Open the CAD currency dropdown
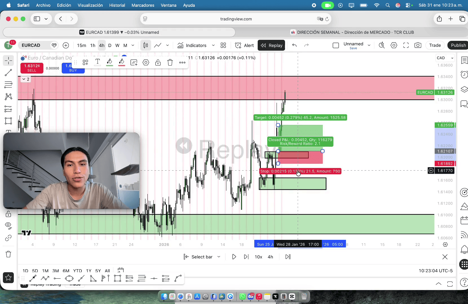 (445, 58)
